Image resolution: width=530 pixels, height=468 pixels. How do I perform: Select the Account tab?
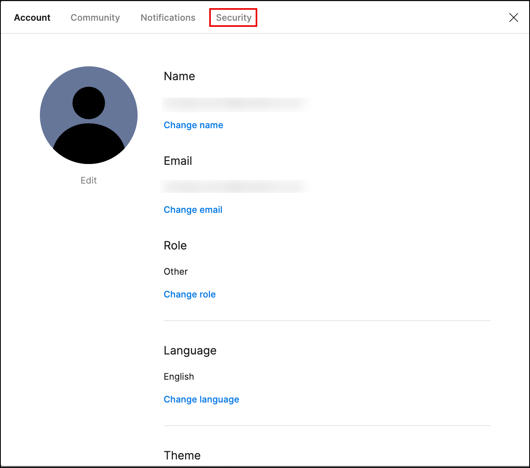point(32,17)
